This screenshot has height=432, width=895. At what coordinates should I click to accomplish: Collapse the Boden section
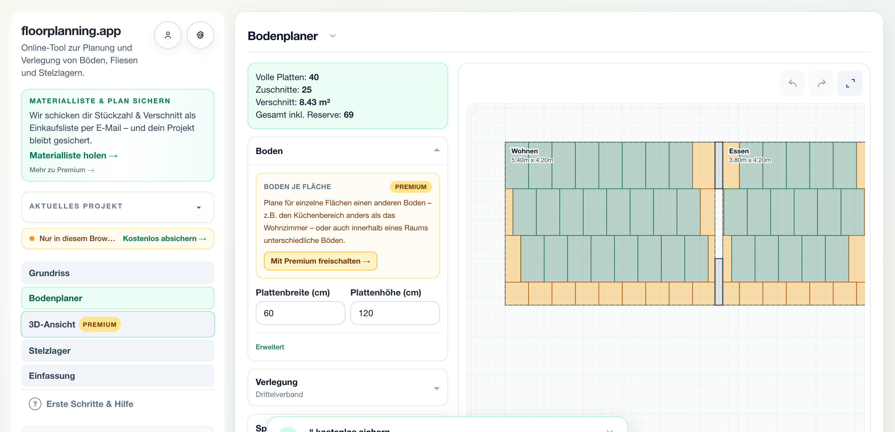tap(437, 150)
